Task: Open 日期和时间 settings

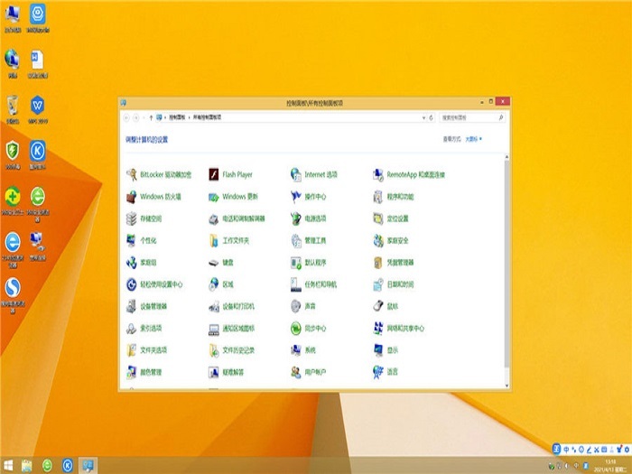Action: [x=399, y=284]
